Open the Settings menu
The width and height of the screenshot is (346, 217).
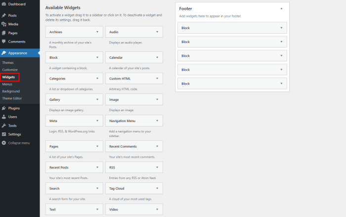tap(14, 134)
